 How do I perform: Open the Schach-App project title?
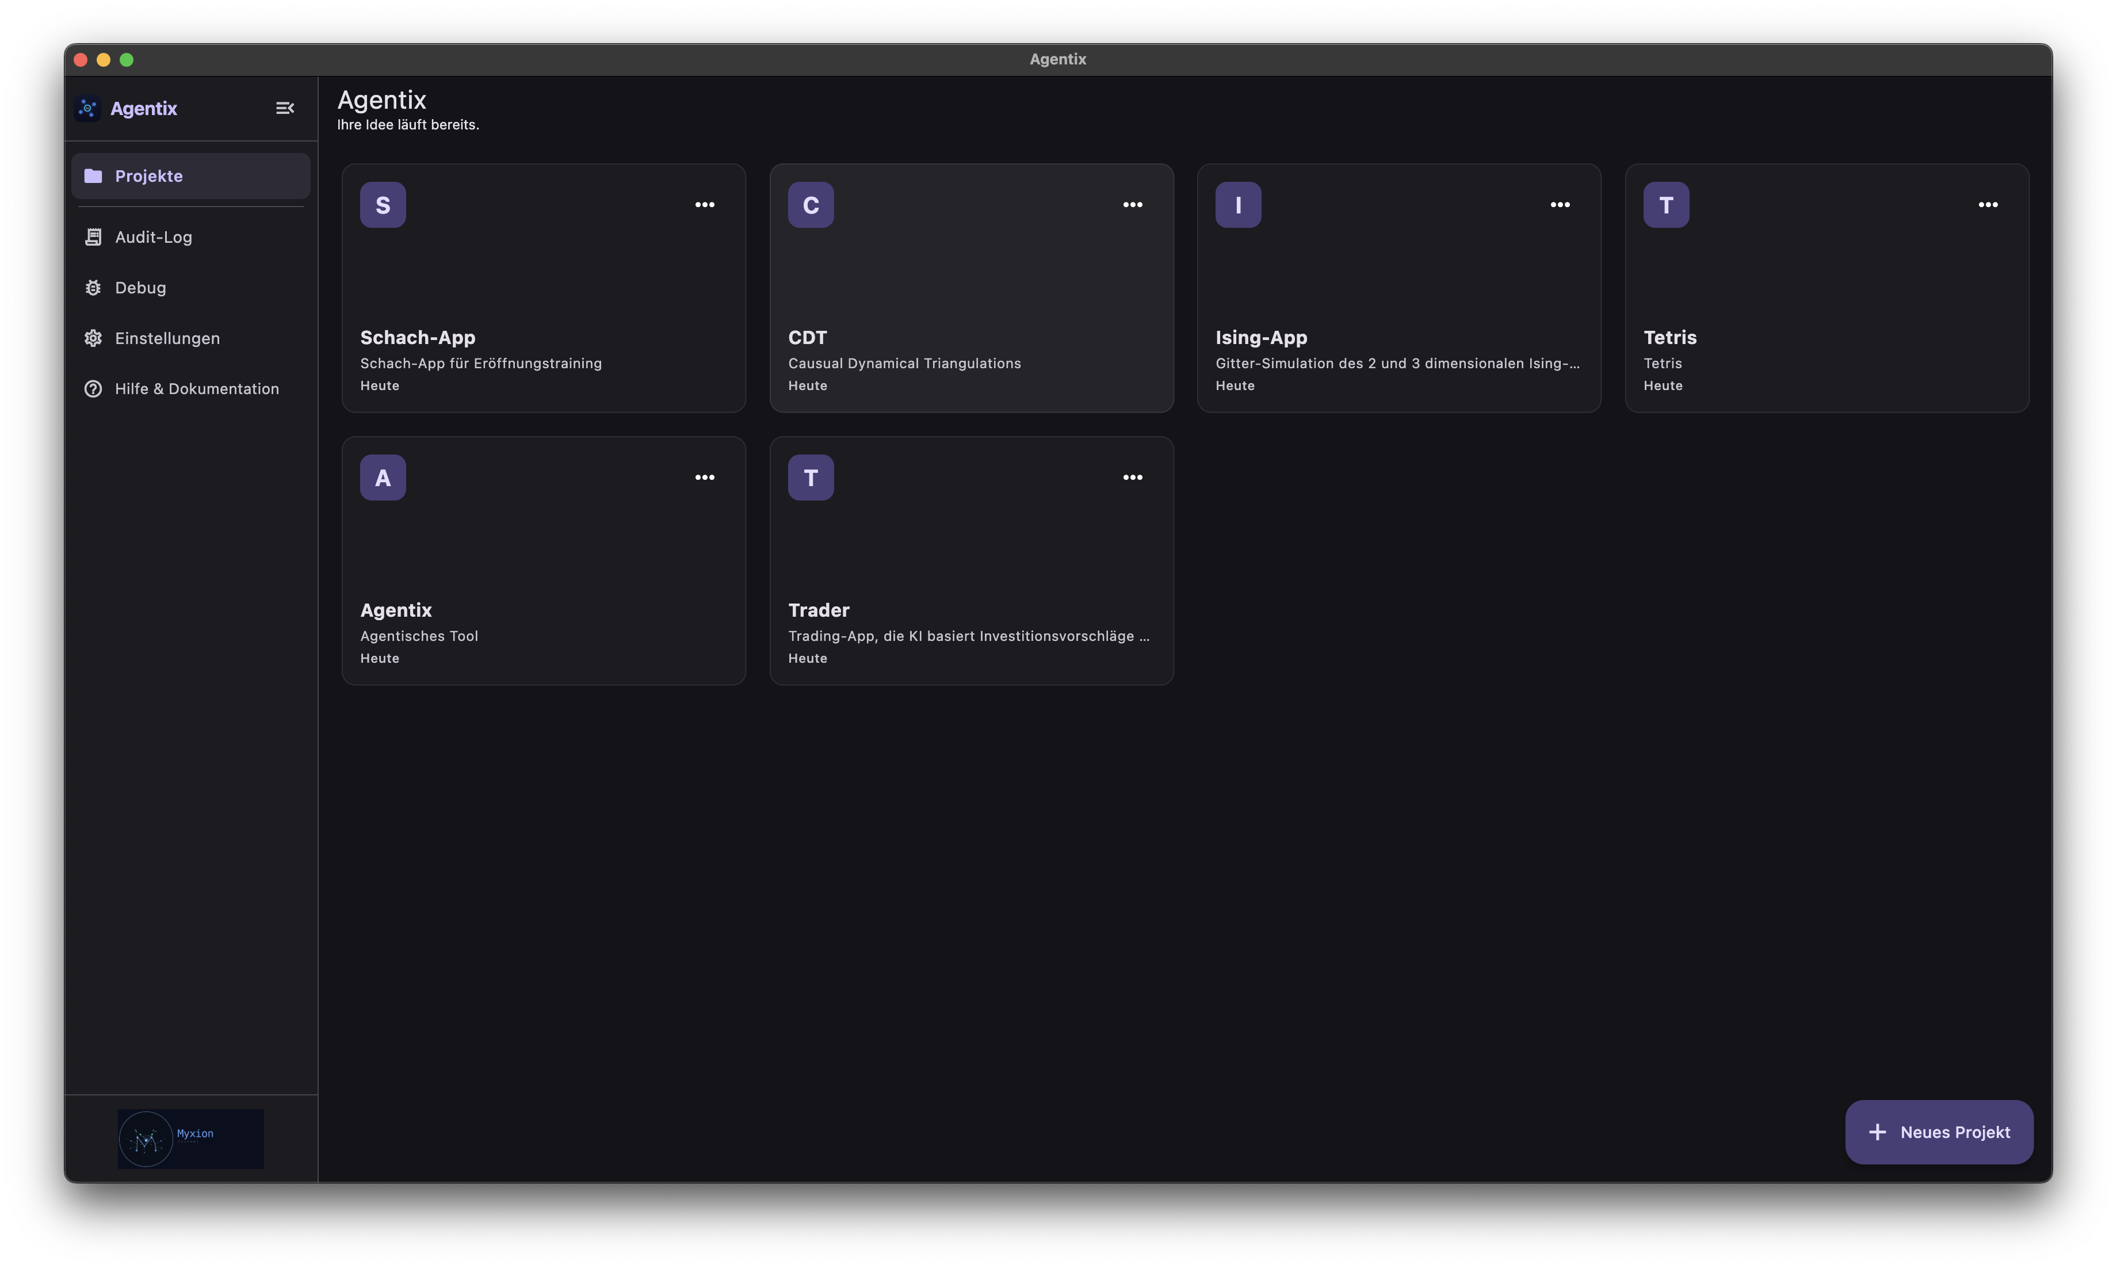[x=418, y=338]
